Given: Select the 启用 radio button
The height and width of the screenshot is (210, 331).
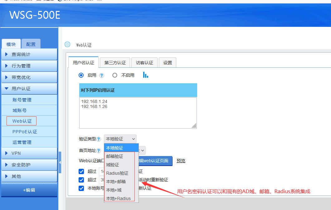Looking at the screenshot, I should pyautogui.click(x=81, y=75).
